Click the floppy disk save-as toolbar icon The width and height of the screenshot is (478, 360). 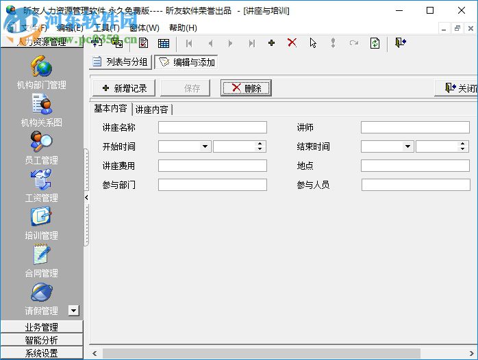tap(117, 43)
